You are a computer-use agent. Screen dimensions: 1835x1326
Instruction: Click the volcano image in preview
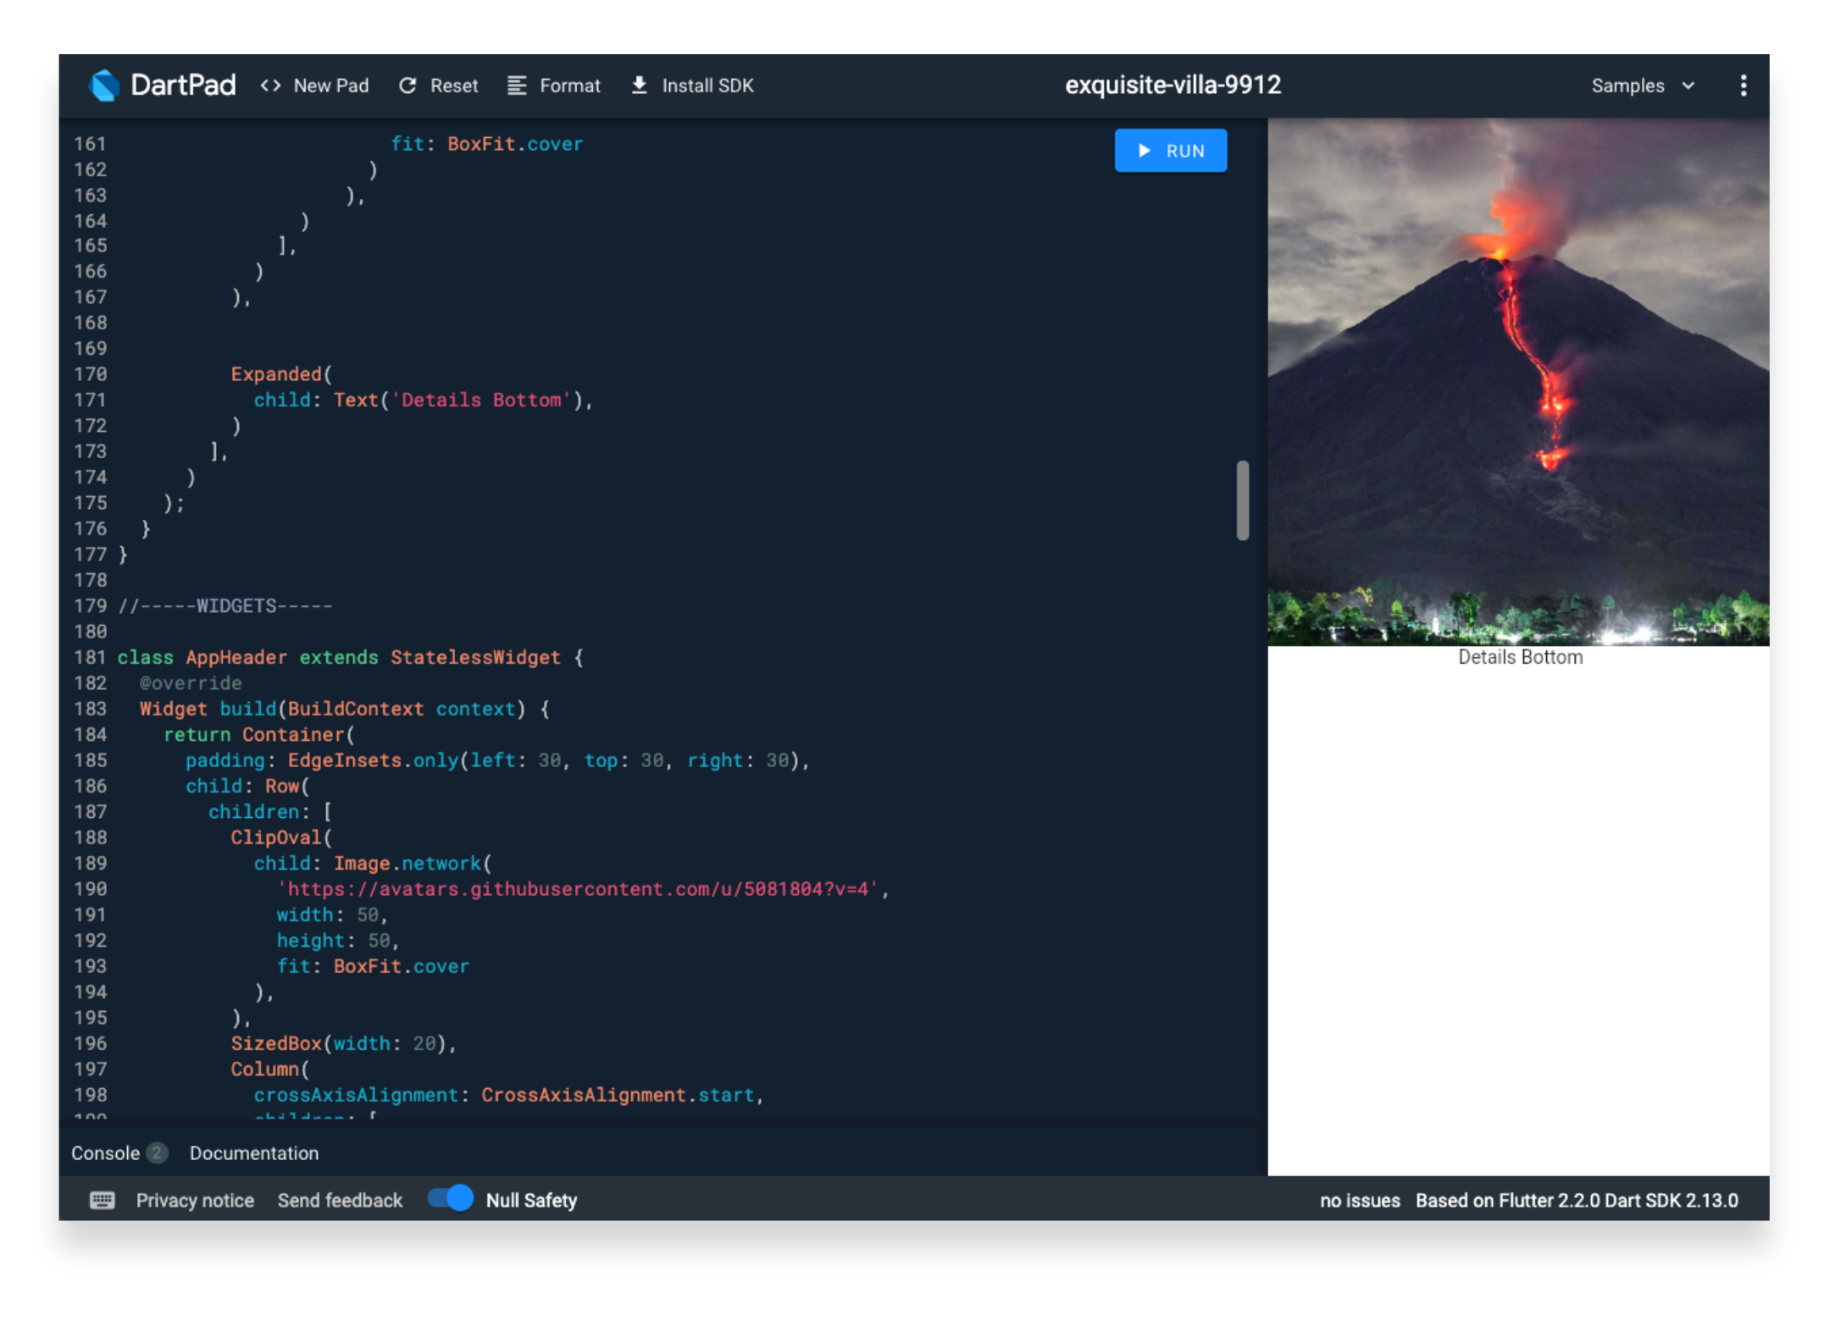tap(1517, 382)
